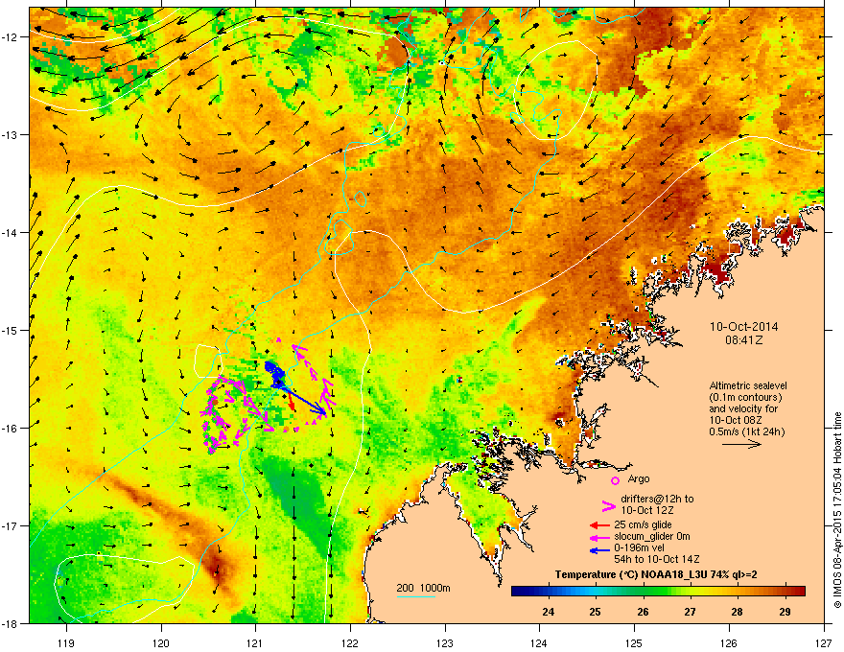Click longitude axis label 127

pos(824,642)
